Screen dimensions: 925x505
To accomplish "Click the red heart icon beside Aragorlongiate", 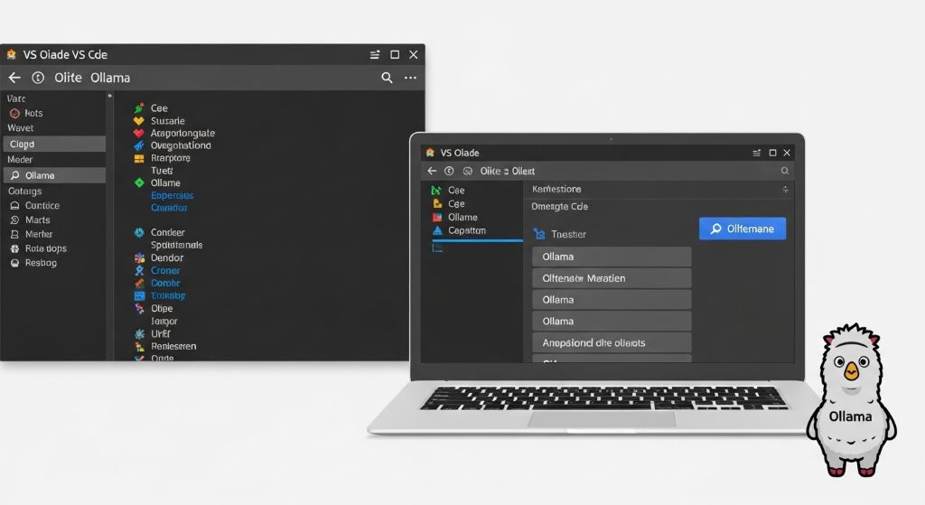I will click(139, 133).
